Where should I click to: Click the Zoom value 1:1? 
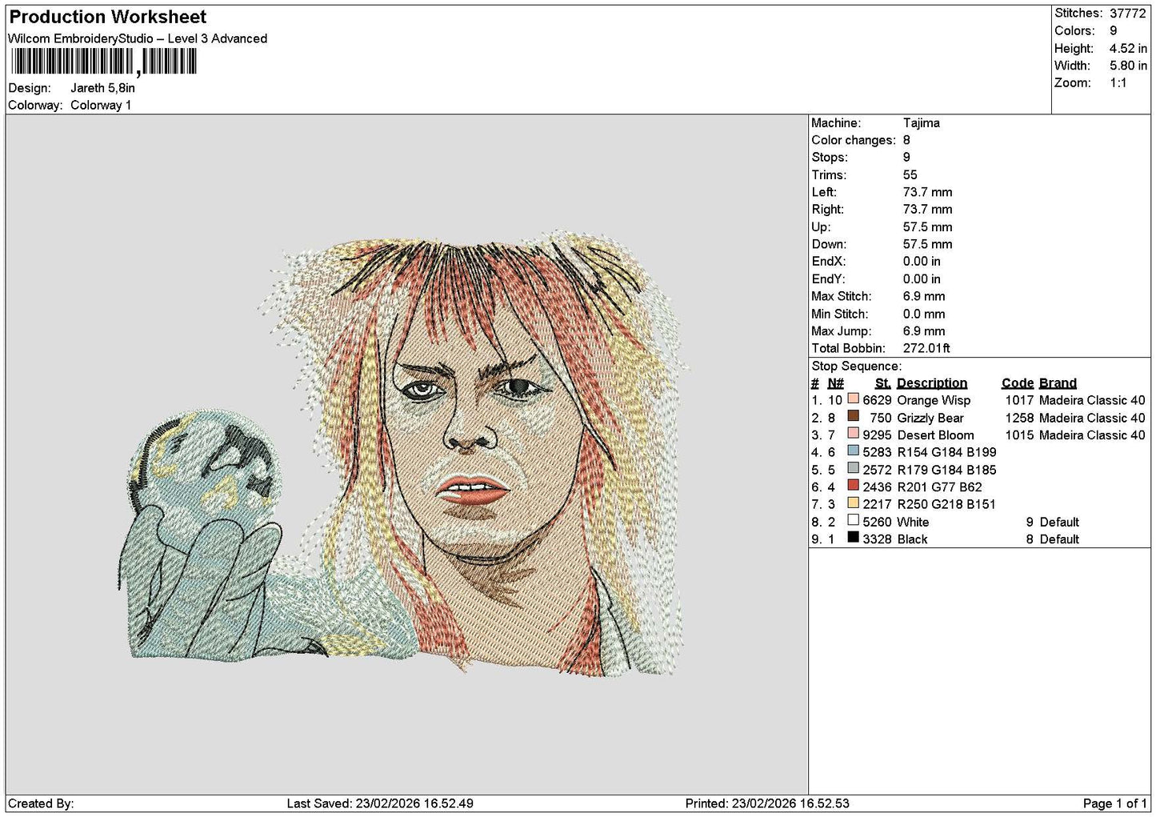tap(1118, 83)
